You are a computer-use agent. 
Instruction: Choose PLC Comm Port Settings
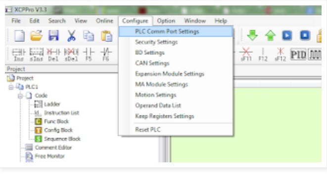click(176, 32)
